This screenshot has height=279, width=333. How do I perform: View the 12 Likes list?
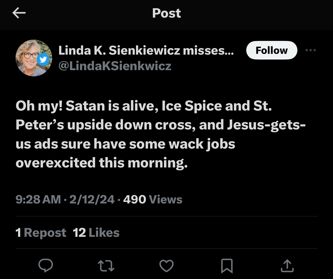pyautogui.click(x=96, y=232)
